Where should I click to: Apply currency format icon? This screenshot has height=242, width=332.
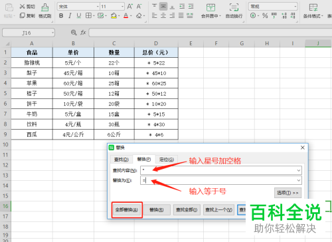coord(253,16)
